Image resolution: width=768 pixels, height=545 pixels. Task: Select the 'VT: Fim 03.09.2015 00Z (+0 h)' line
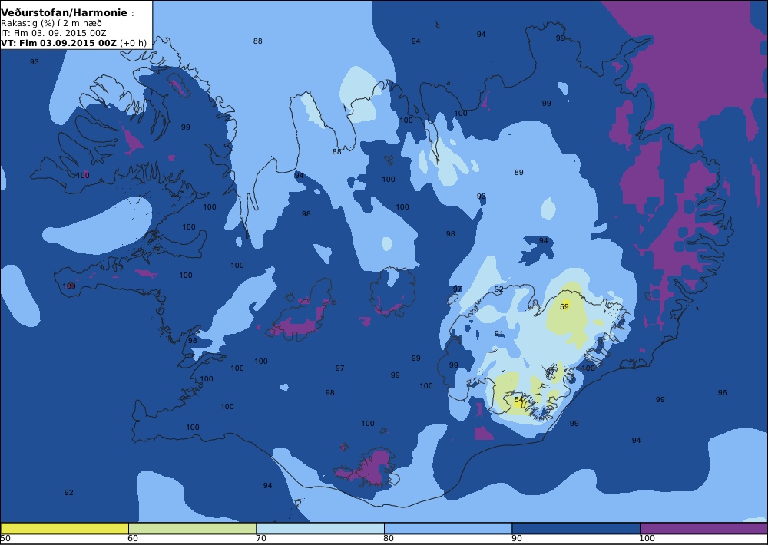pos(74,42)
